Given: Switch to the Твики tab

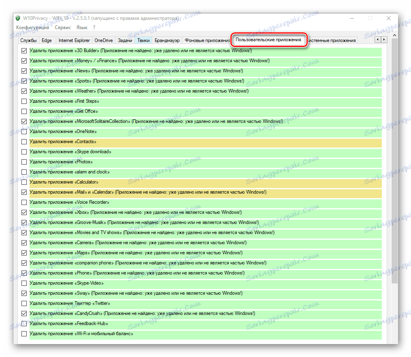Looking at the screenshot, I should pyautogui.click(x=143, y=40).
